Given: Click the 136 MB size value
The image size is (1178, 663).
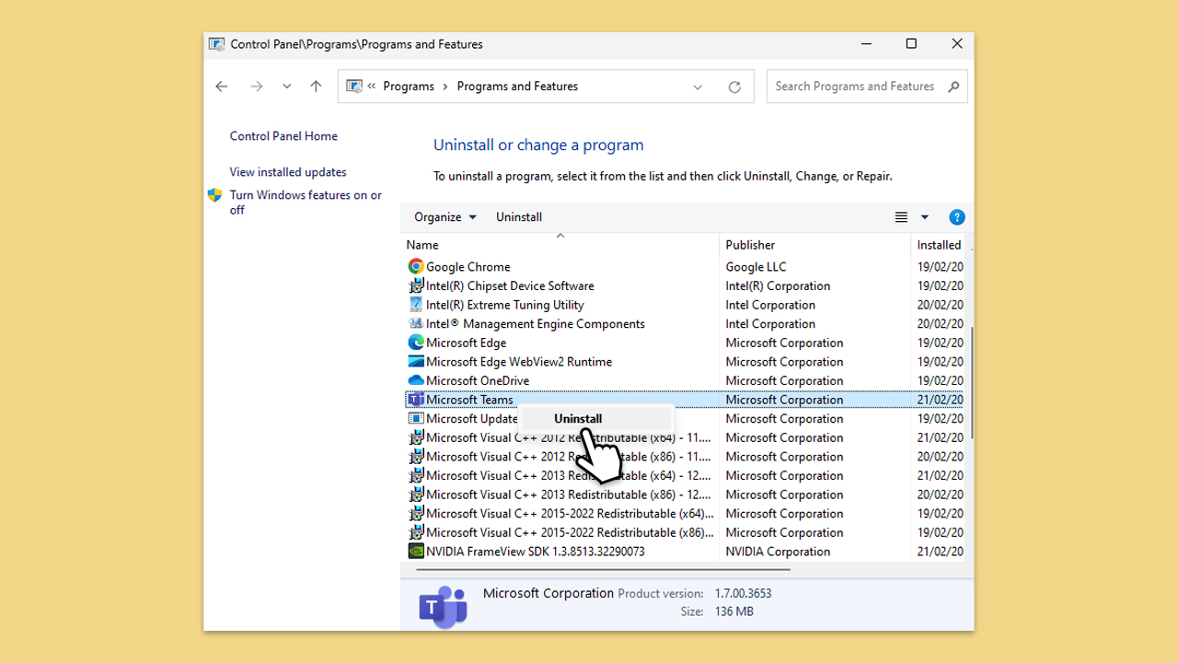Looking at the screenshot, I should pos(733,611).
